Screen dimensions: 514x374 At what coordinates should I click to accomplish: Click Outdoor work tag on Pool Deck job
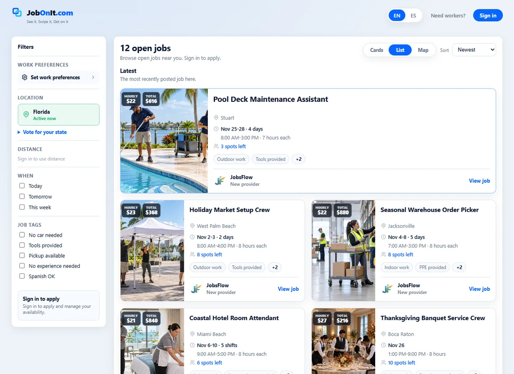(x=231, y=159)
